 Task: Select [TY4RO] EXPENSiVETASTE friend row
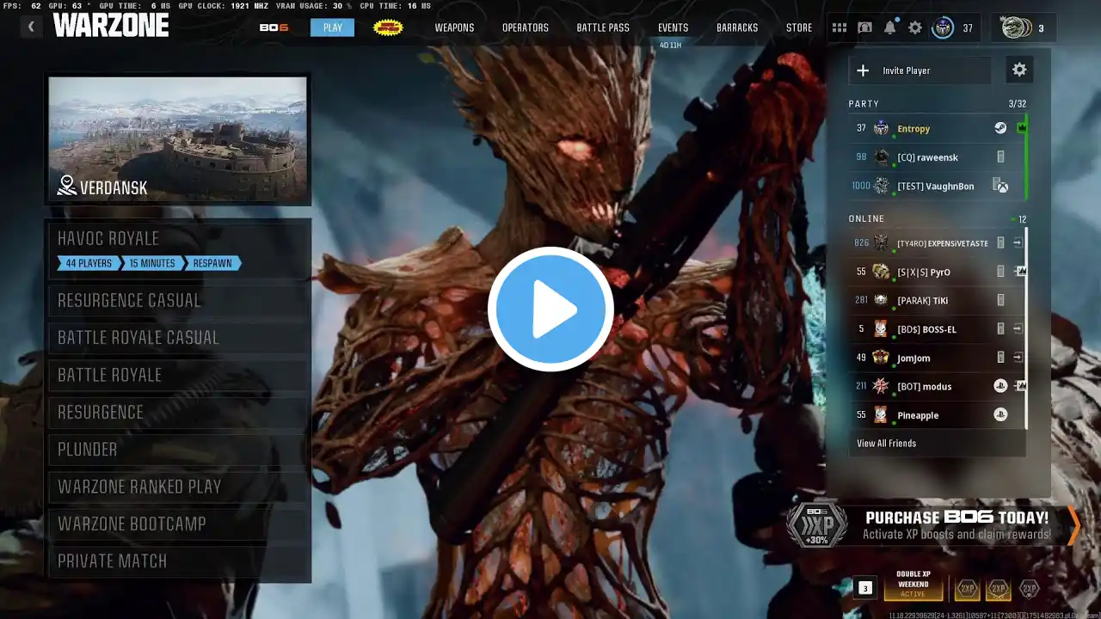(x=937, y=243)
